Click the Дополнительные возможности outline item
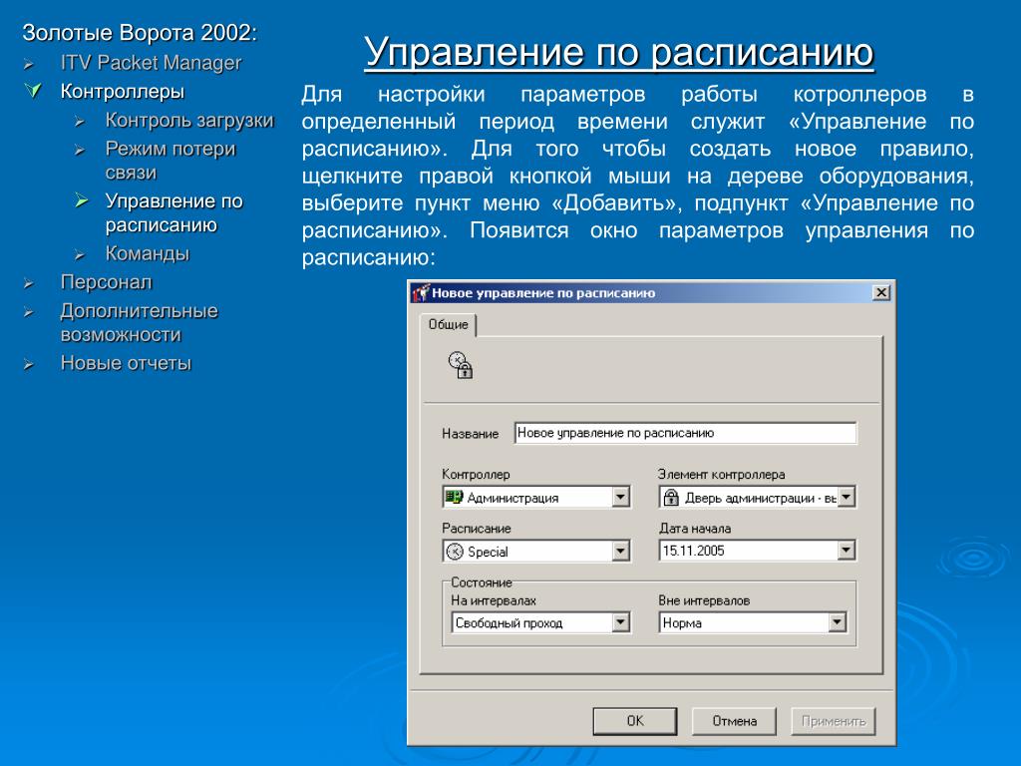 [x=139, y=322]
